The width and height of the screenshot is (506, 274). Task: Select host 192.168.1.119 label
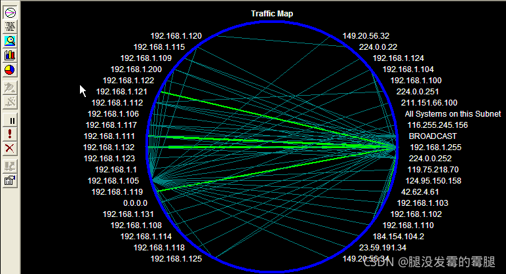pos(117,191)
